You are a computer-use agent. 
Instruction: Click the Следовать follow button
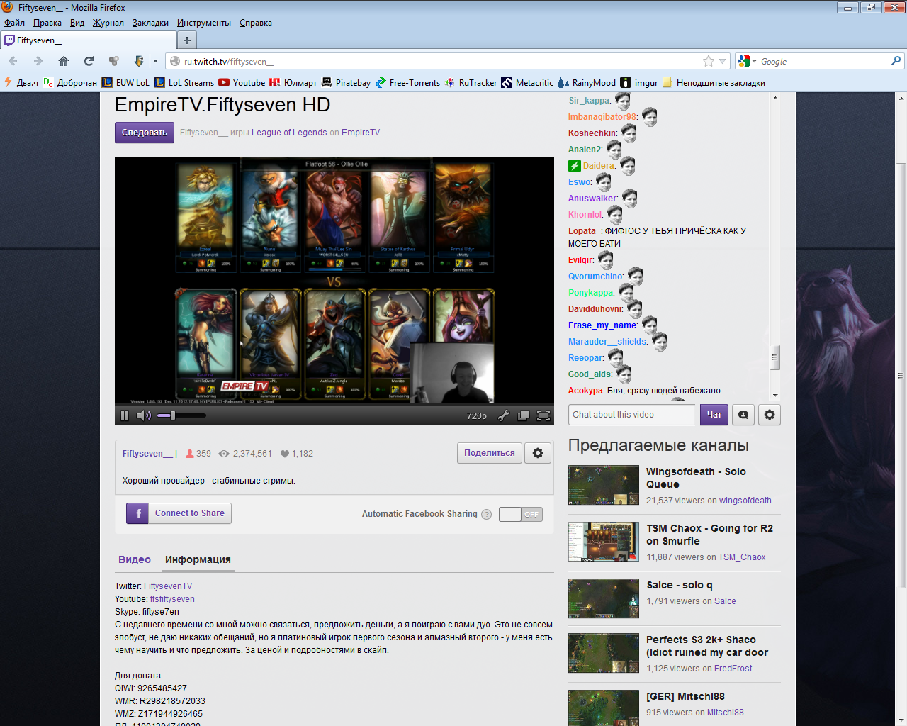(x=145, y=133)
